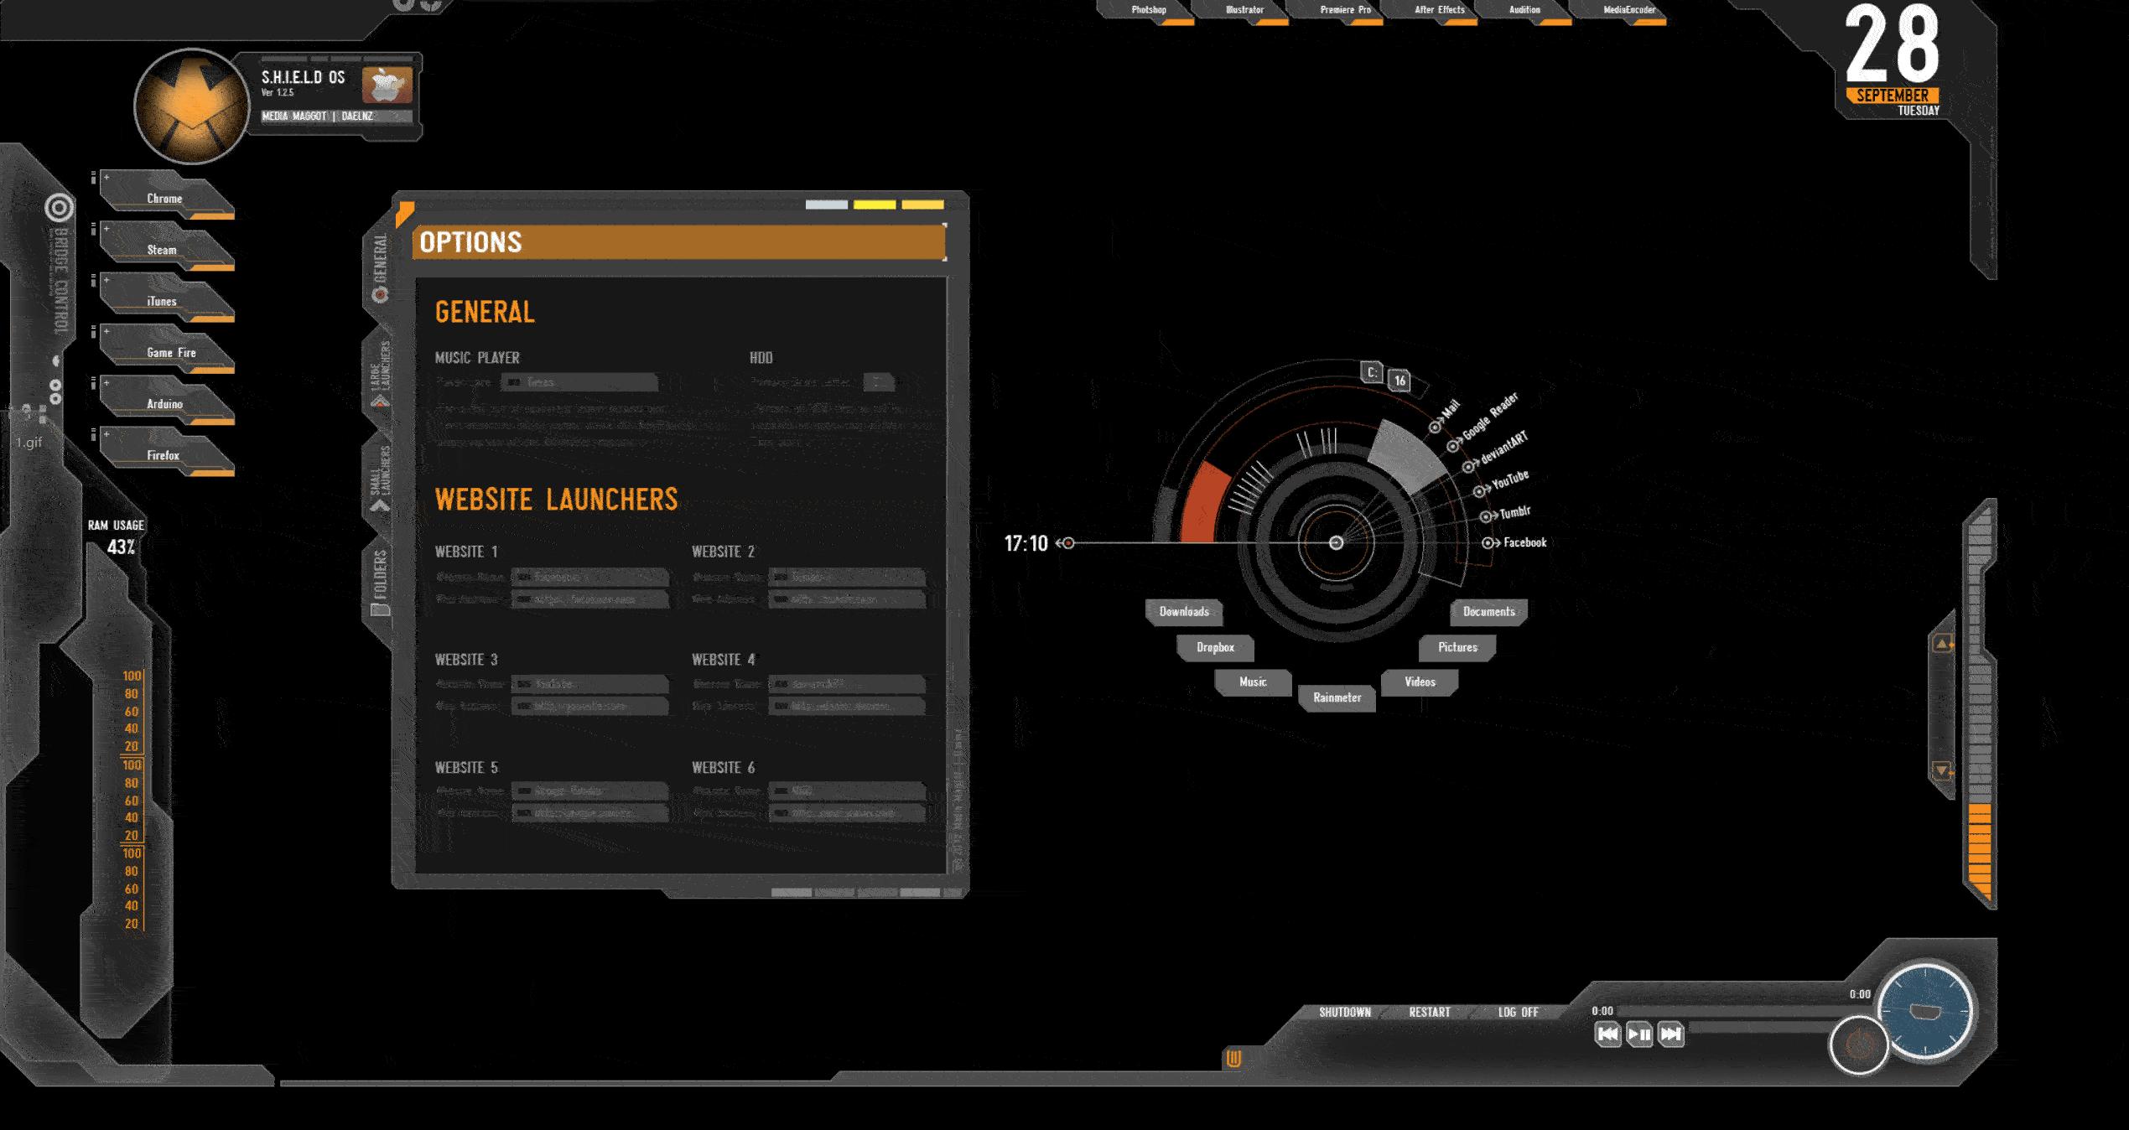Click the Apple logo thumbnail
The height and width of the screenshot is (1130, 2129).
387,85
